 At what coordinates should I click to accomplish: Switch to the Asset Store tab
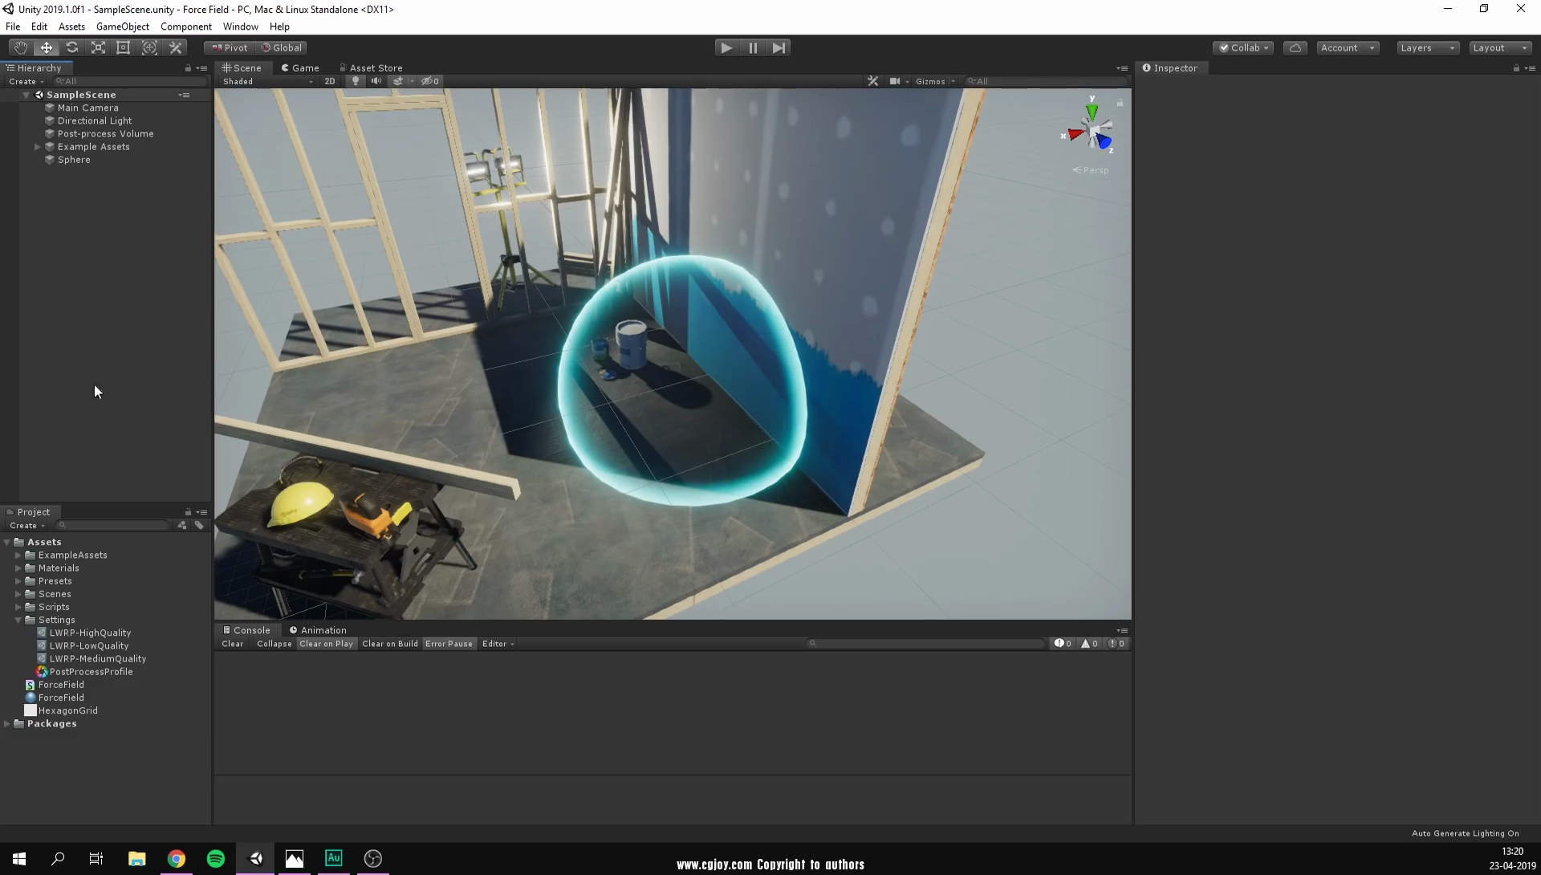pos(371,68)
